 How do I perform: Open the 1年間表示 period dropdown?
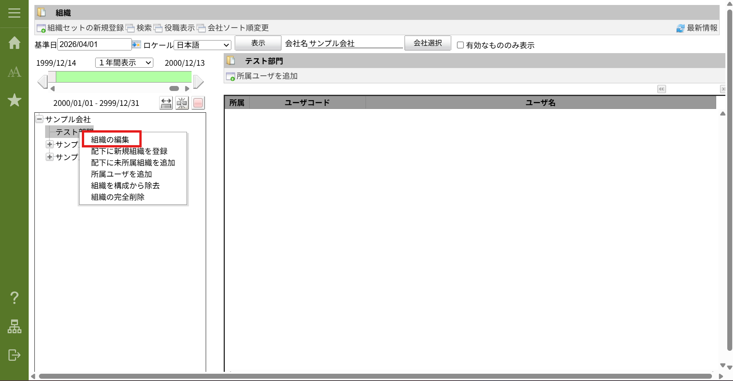pos(124,63)
